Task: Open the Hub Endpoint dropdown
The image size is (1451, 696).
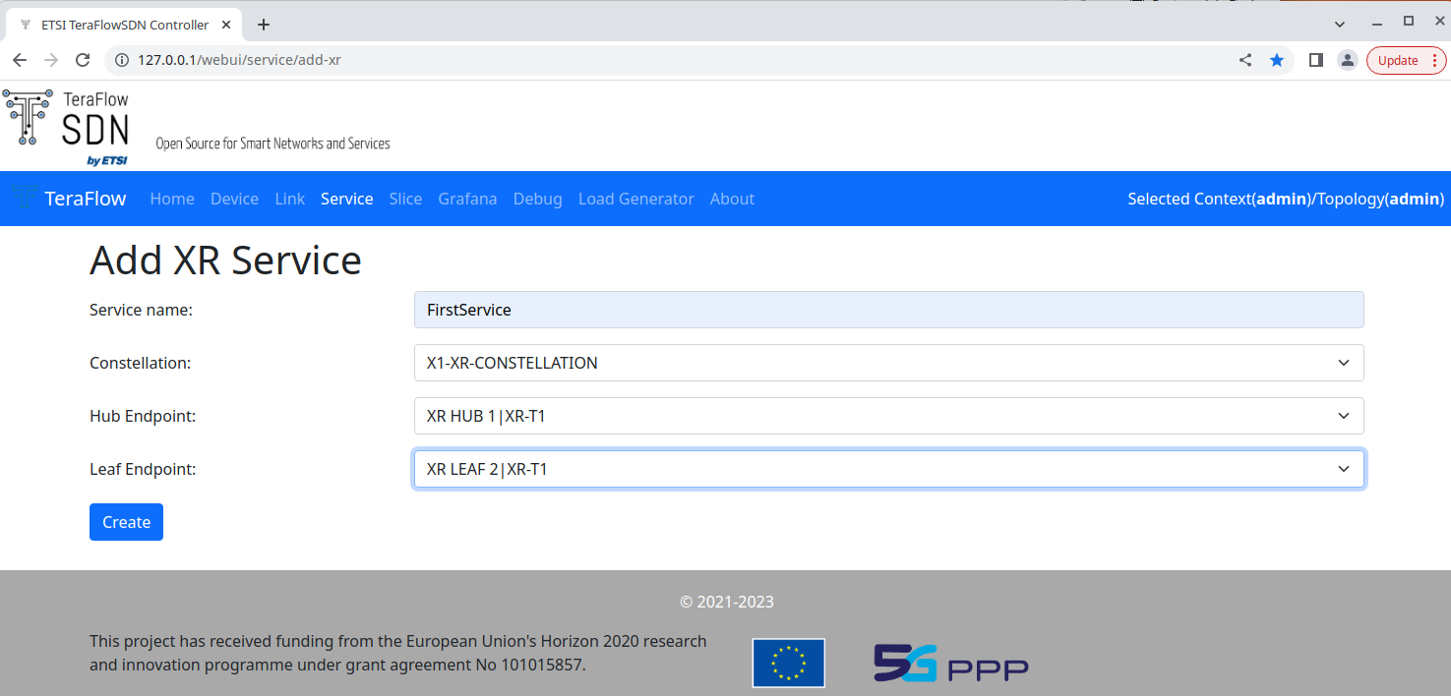Action: point(887,416)
